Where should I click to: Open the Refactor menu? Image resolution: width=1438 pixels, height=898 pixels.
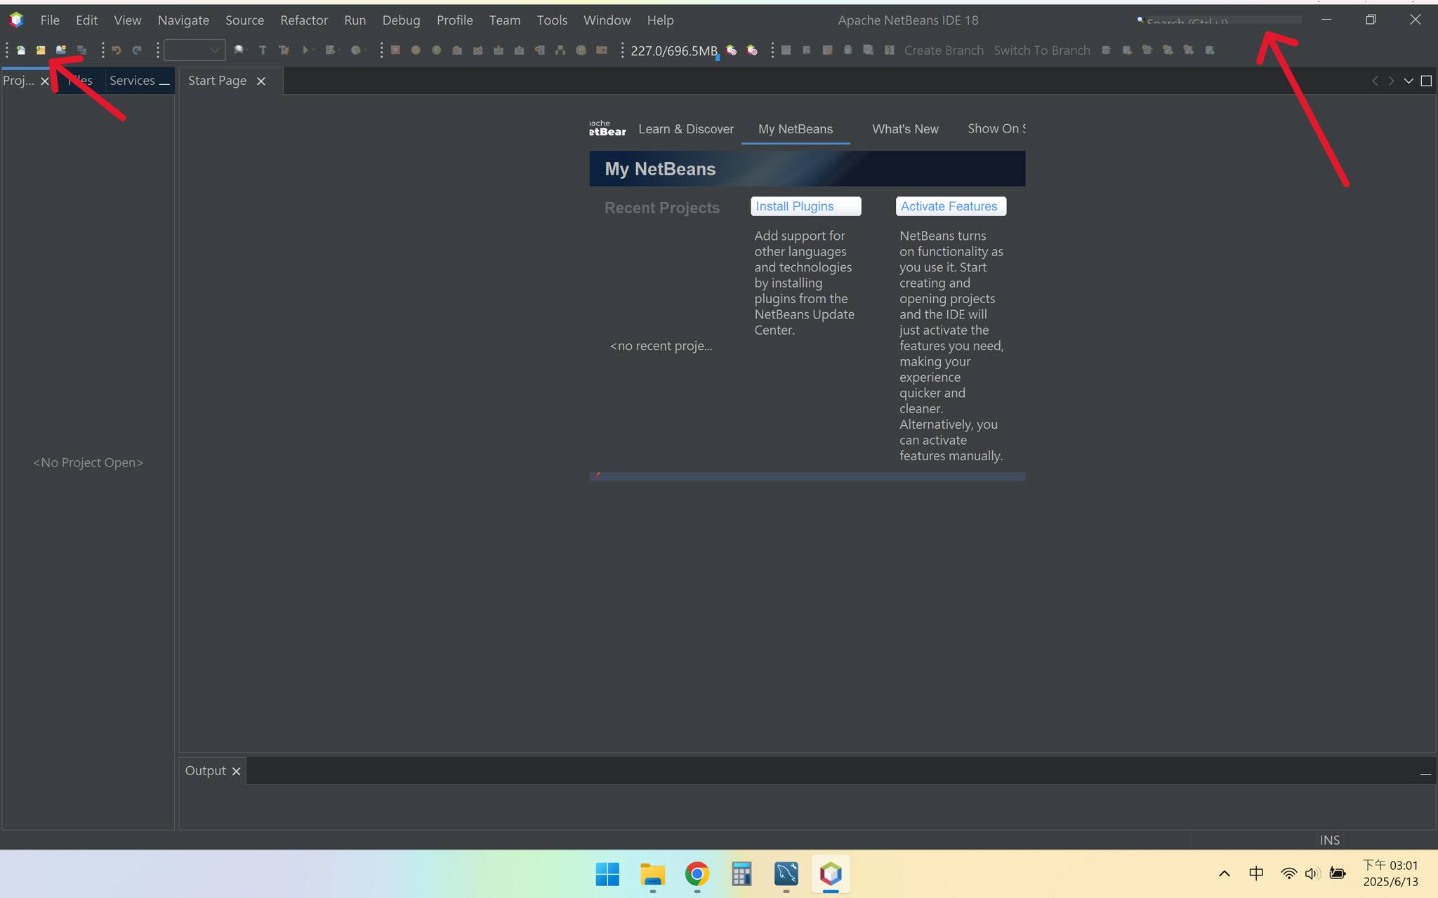click(304, 20)
